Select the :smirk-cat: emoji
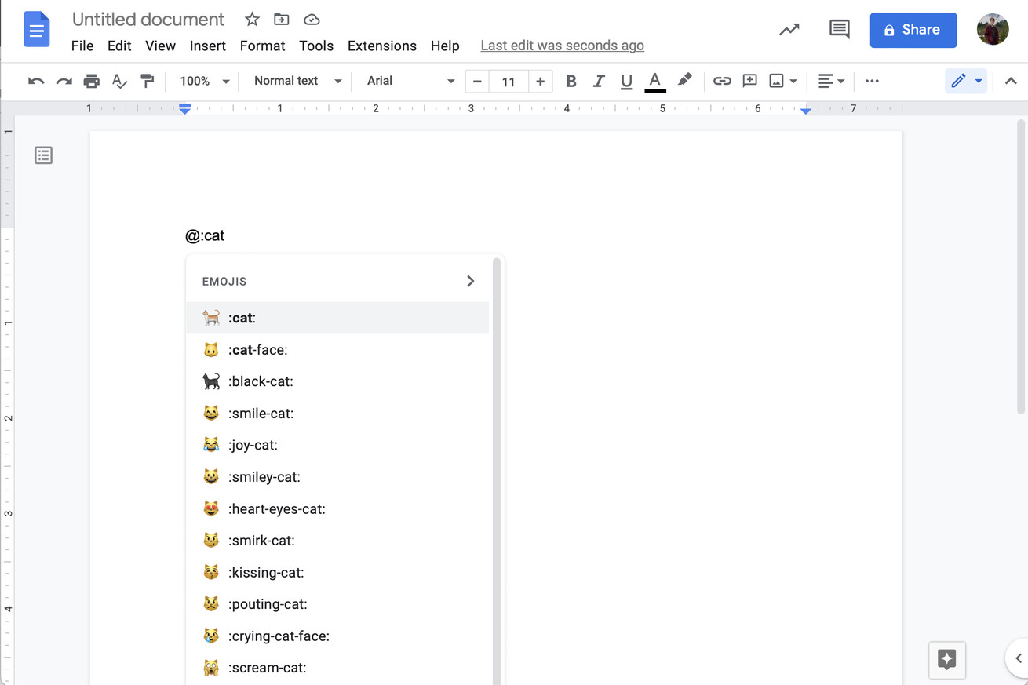Image resolution: width=1028 pixels, height=685 pixels. tap(337, 541)
